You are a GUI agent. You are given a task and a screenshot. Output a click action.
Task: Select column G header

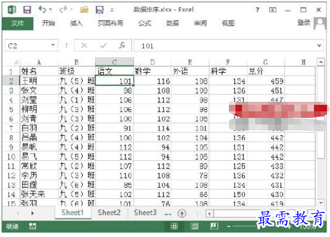pos(266,62)
